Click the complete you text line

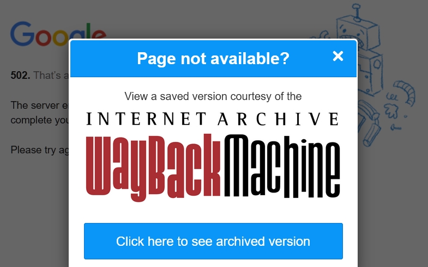pos(40,120)
